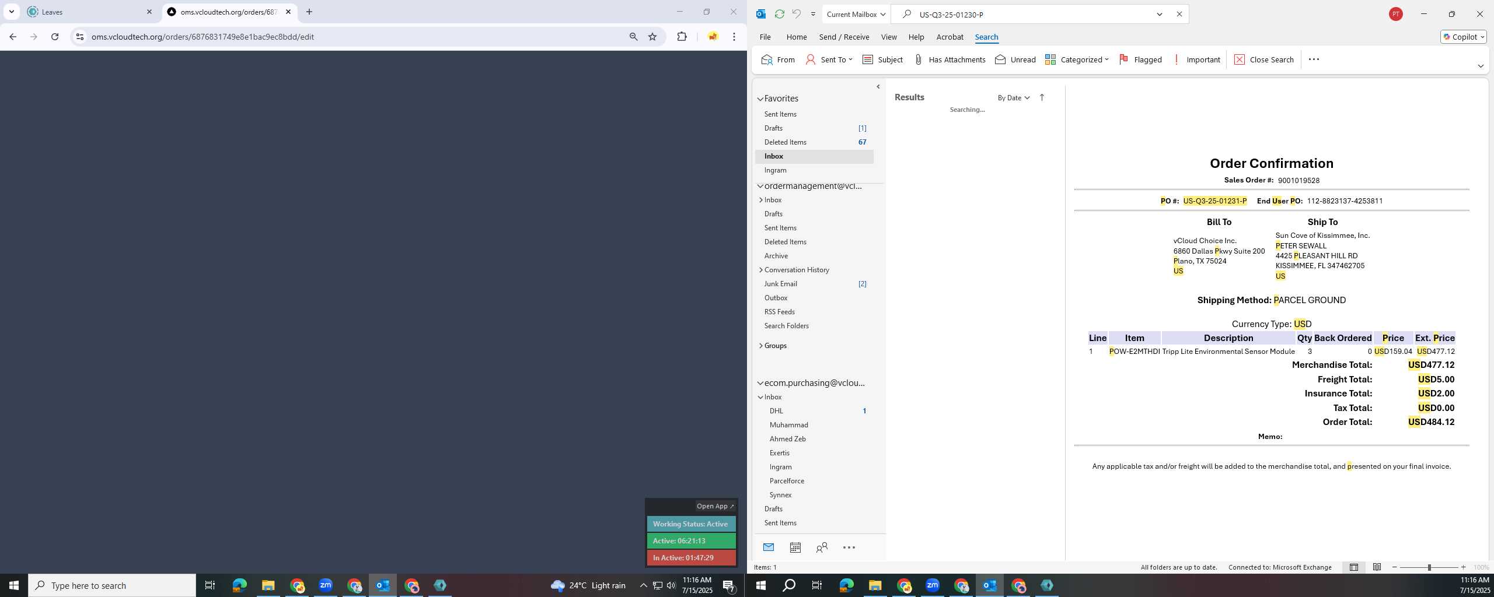The height and width of the screenshot is (597, 1494).
Task: Open the Copilot dropdown button
Action: point(1463,37)
